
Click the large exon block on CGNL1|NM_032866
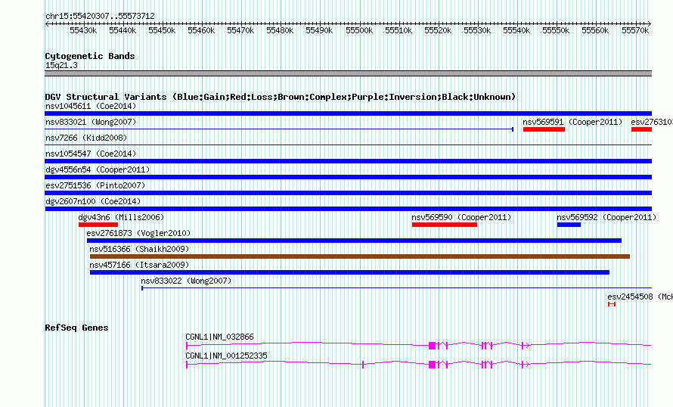[x=433, y=346]
